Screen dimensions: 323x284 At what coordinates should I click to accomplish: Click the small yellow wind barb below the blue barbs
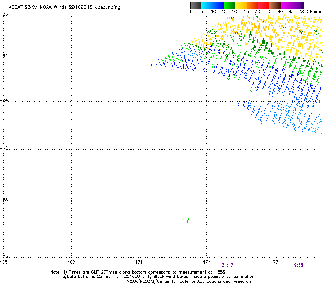pos(172,69)
